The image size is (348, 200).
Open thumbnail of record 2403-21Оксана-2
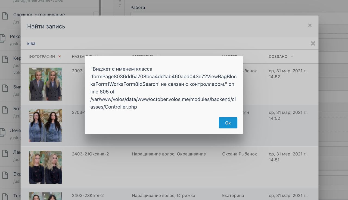(x=45, y=167)
